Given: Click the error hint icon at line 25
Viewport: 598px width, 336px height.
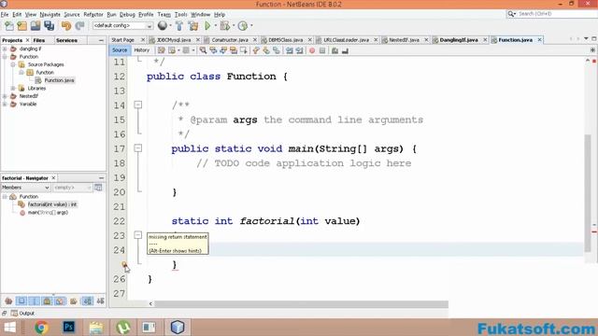Looking at the screenshot, I should click(x=124, y=264).
